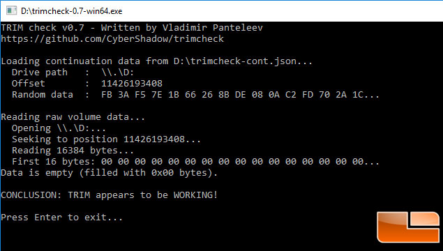
Task: Click the First 16 bytes zero values
Action: click(x=240, y=162)
